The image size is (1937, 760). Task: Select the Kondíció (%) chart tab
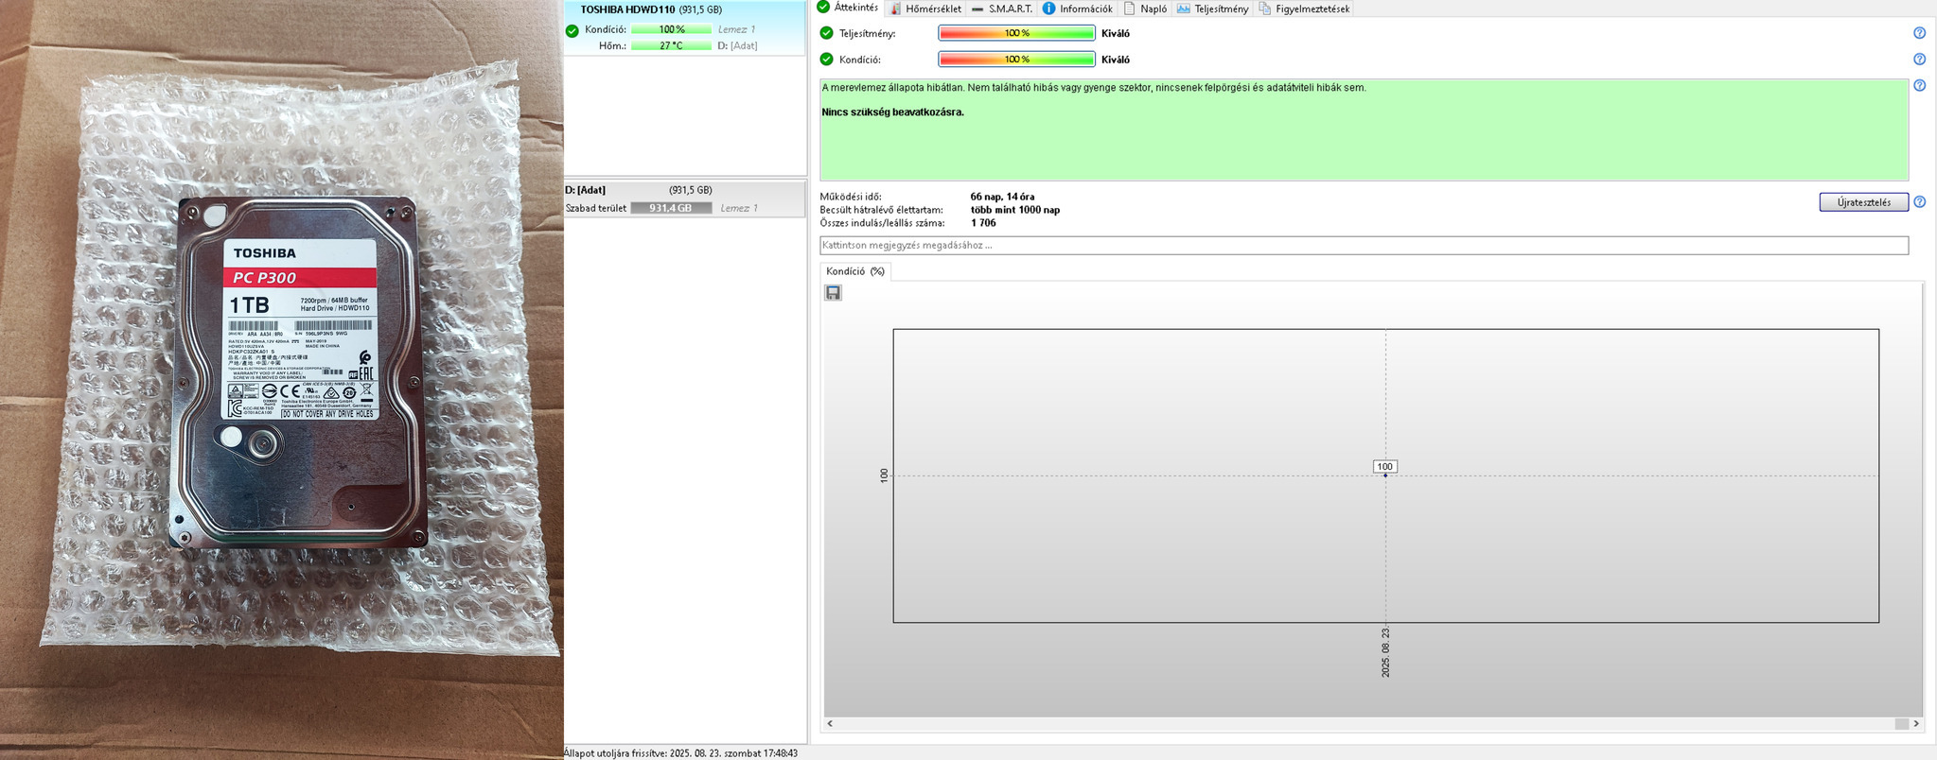854,271
